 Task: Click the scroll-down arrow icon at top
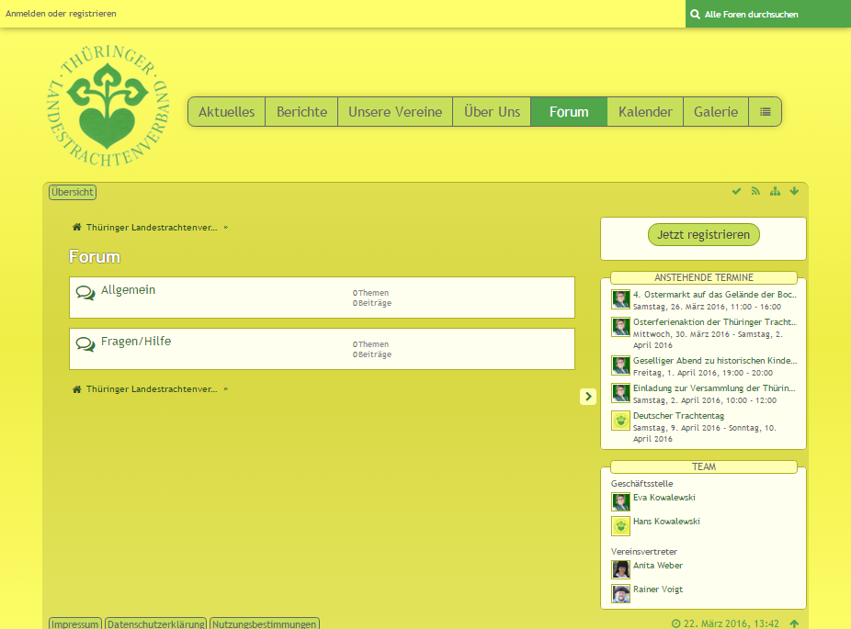[x=794, y=191]
